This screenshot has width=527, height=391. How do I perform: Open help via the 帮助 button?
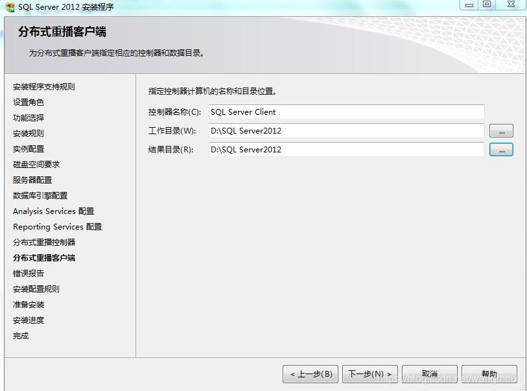pyautogui.click(x=489, y=374)
